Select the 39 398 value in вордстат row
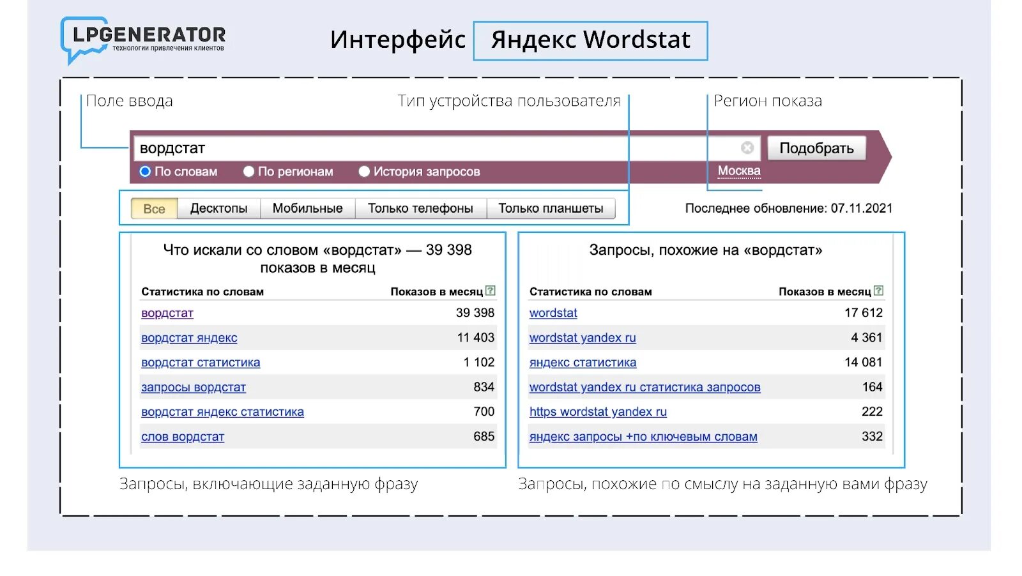 click(x=475, y=313)
